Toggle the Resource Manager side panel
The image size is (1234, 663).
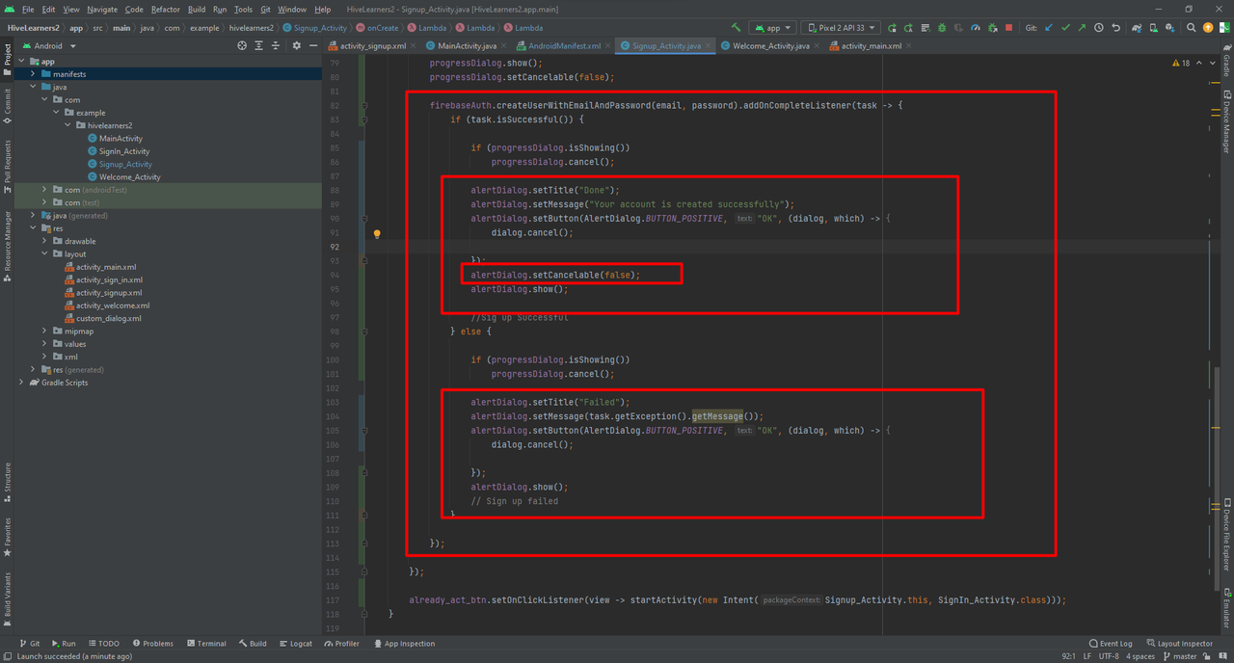point(8,247)
